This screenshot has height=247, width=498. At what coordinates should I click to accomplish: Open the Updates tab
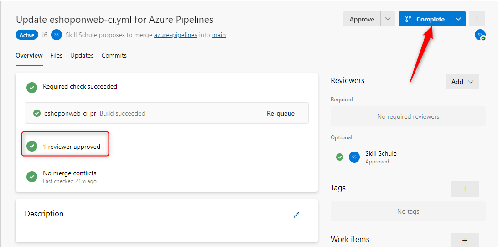click(82, 56)
